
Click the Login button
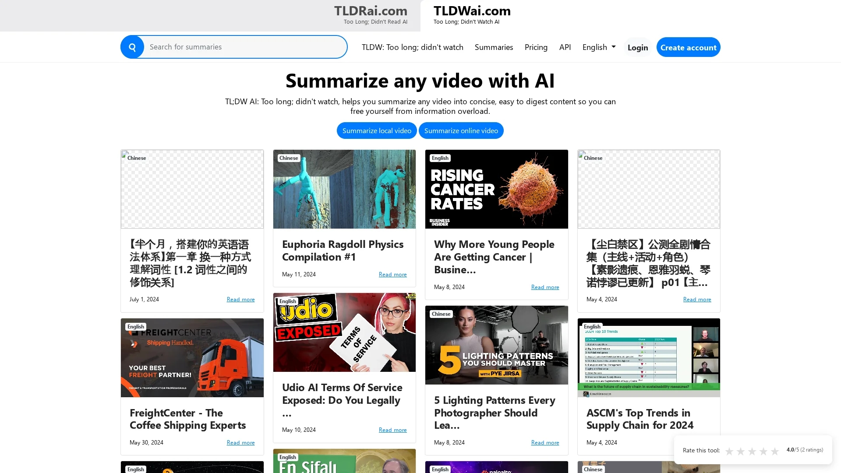(x=637, y=47)
